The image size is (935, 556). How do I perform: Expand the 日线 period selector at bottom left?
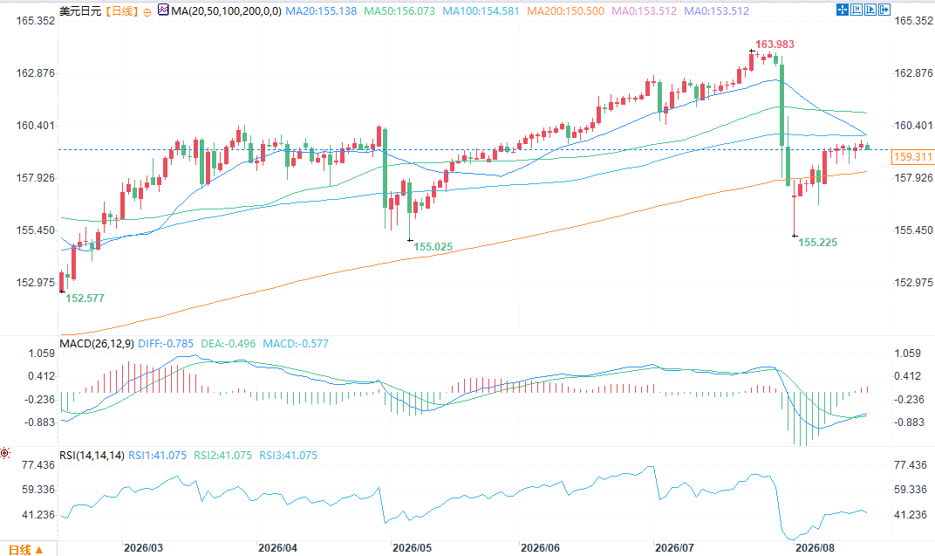[25, 549]
